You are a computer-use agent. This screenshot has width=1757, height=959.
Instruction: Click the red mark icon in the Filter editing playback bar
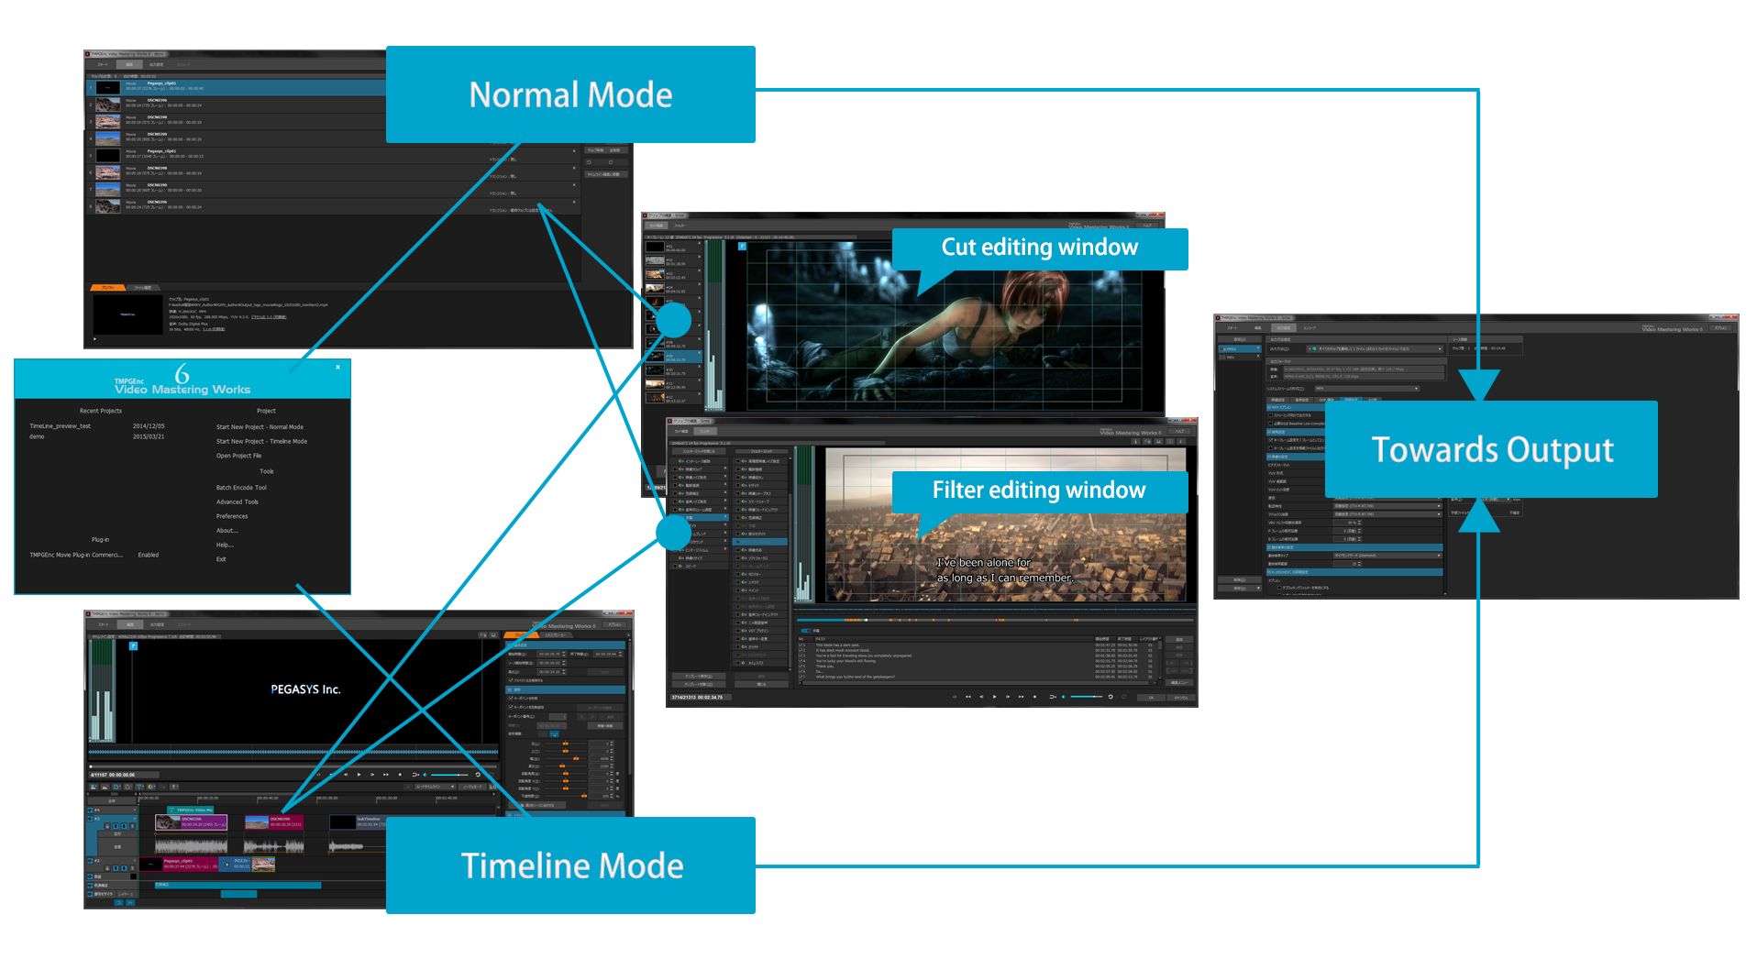click(x=955, y=697)
